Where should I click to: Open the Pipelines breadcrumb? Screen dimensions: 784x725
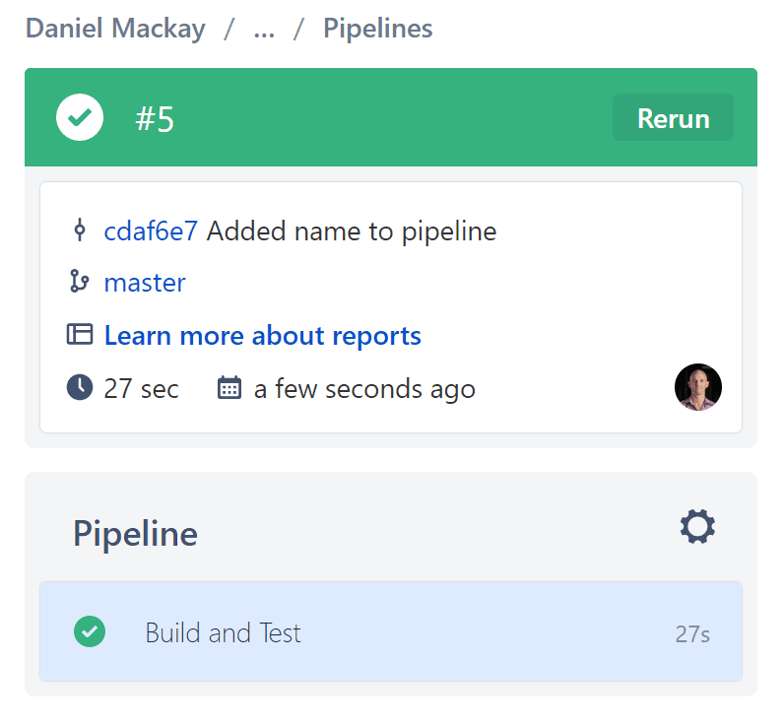pos(378,28)
